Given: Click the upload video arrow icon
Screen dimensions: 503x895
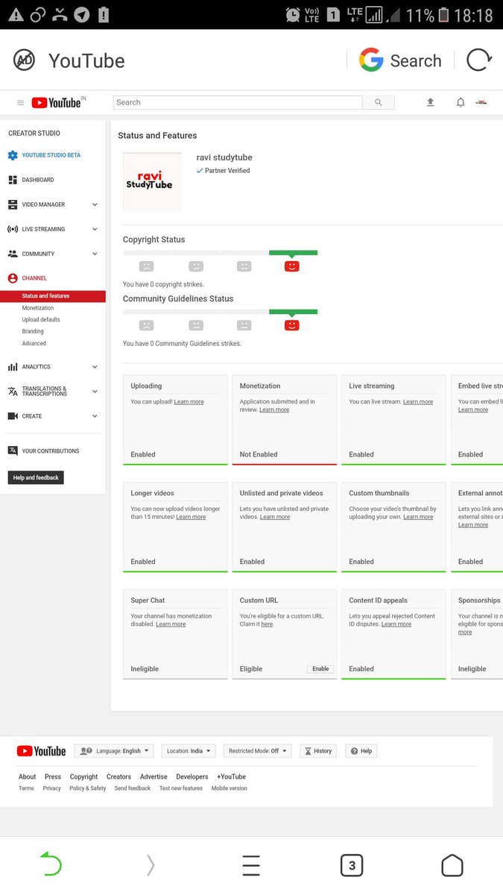Looking at the screenshot, I should 430,102.
